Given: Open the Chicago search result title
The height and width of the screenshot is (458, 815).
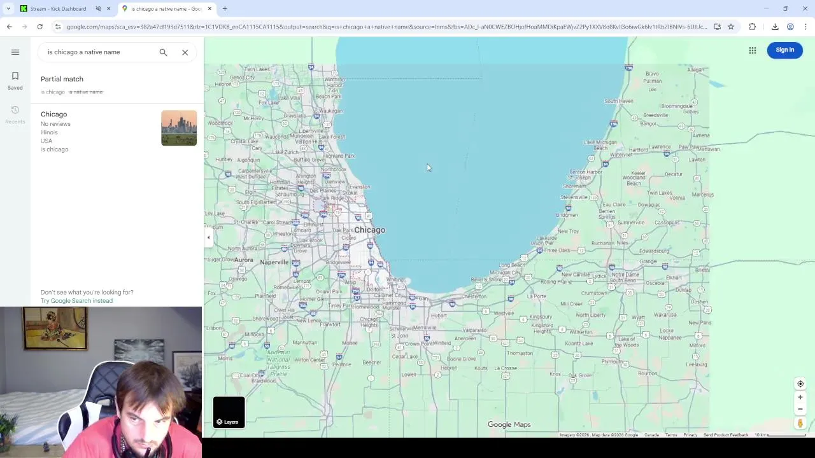Looking at the screenshot, I should (x=53, y=114).
